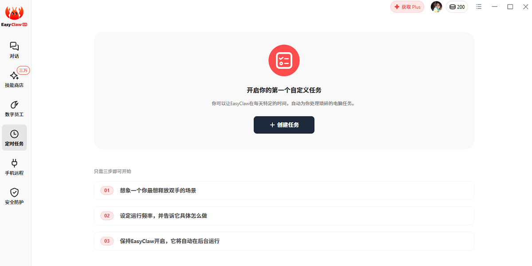This screenshot has width=532, height=266.
Task: Expand step 02 设定运行频率
Action: pyautogui.click(x=284, y=216)
